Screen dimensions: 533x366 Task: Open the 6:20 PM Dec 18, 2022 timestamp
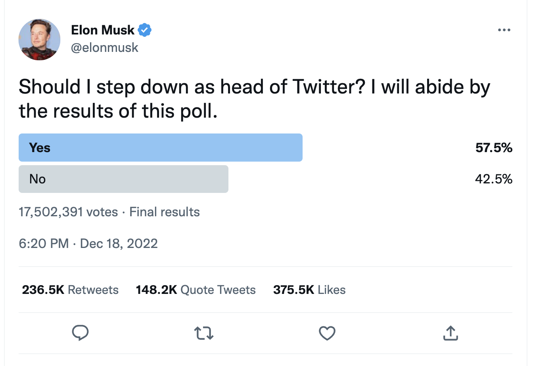pos(88,243)
